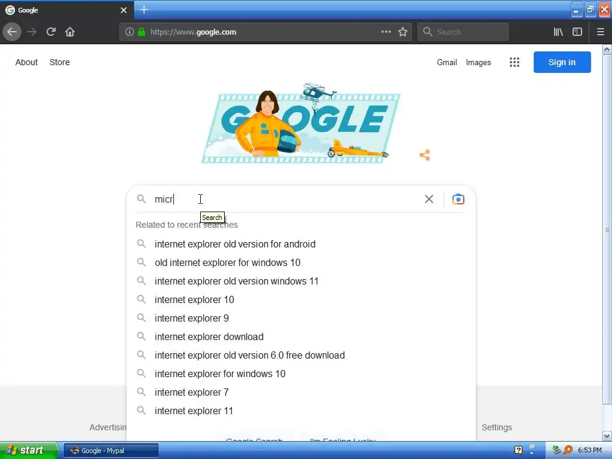Select 'internet explorer old version for android' suggestion

(301, 244)
